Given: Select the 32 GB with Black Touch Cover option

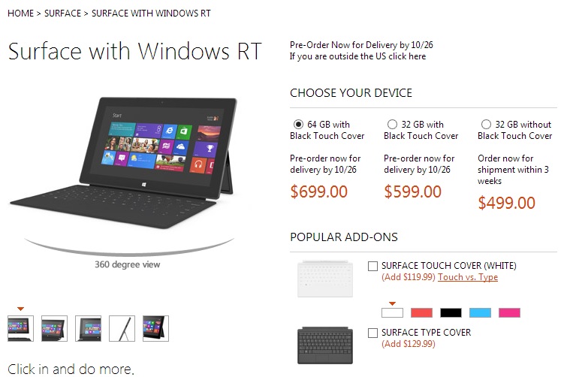Looking at the screenshot, I should click(x=392, y=125).
